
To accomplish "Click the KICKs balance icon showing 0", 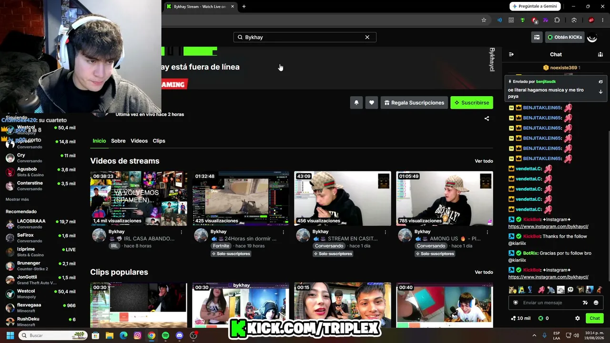I will (x=540, y=318).
